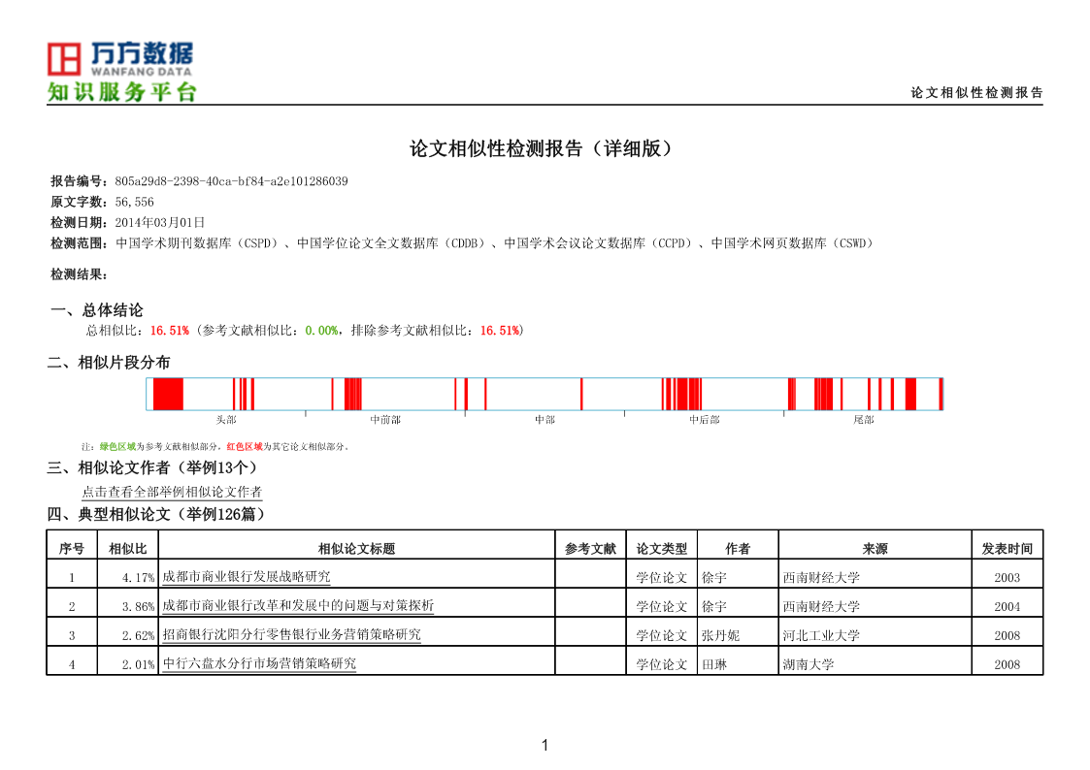
Task: Click the large red block in 头部 section
Action: click(168, 394)
